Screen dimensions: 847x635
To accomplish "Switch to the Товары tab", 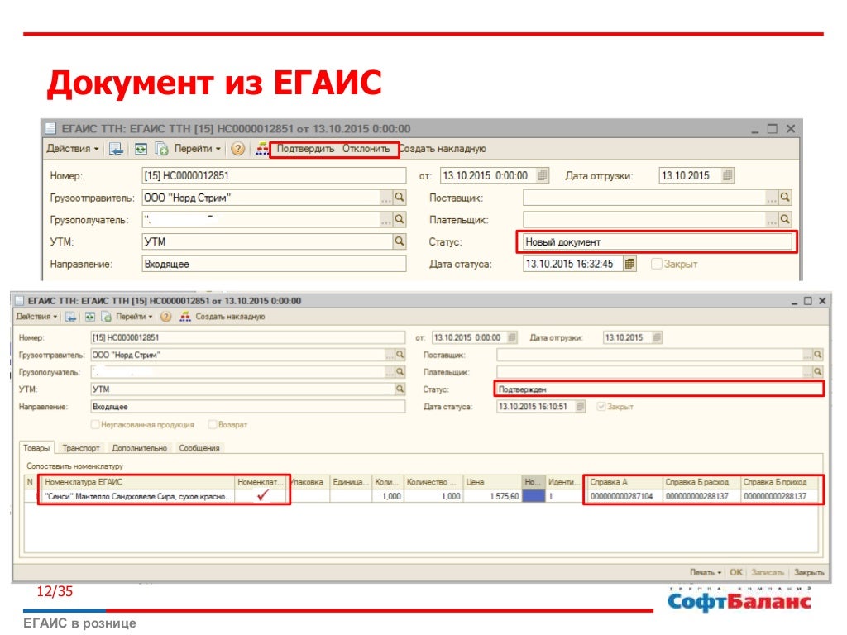I will click(x=36, y=448).
